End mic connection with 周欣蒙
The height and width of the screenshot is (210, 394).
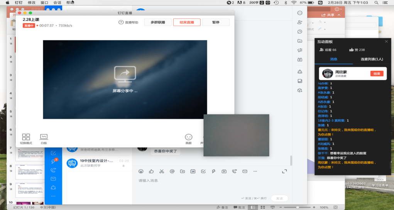pyautogui.click(x=377, y=73)
